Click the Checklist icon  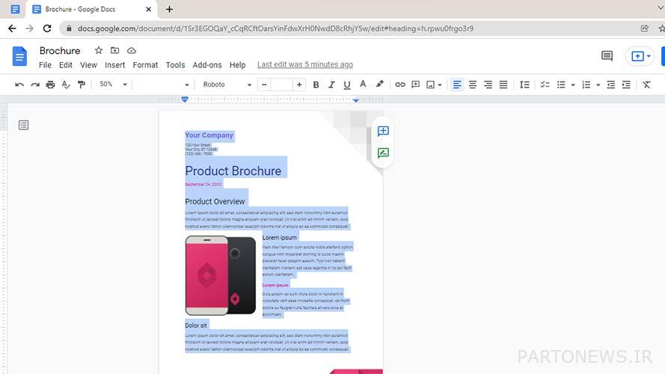click(x=545, y=85)
